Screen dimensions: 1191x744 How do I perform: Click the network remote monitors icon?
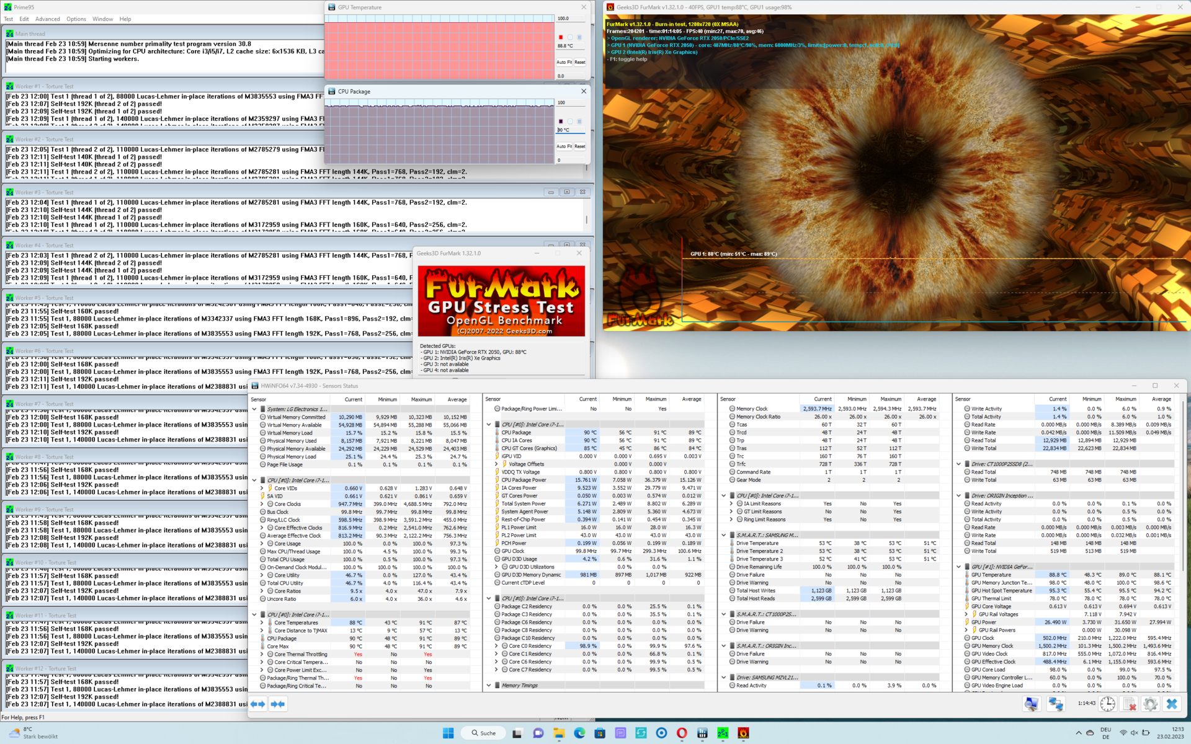pos(1055,704)
